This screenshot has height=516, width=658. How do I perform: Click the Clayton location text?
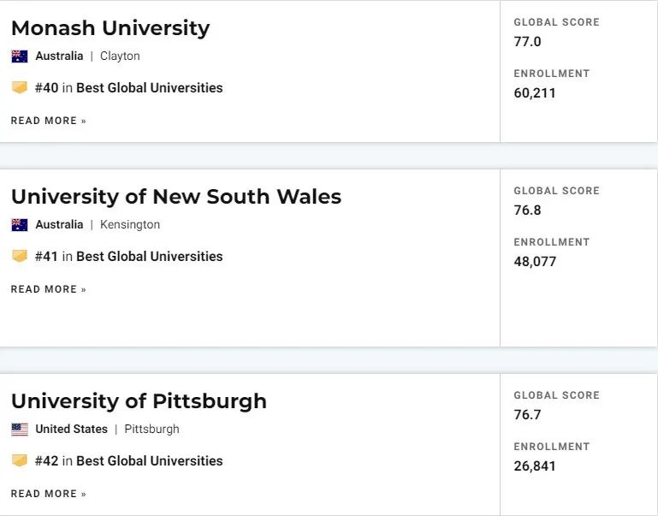pyautogui.click(x=120, y=56)
